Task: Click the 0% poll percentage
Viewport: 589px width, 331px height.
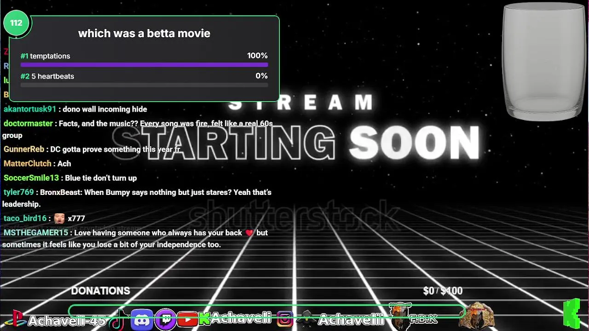Action: [x=261, y=76]
